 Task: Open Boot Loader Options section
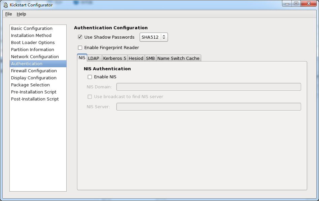(38, 42)
